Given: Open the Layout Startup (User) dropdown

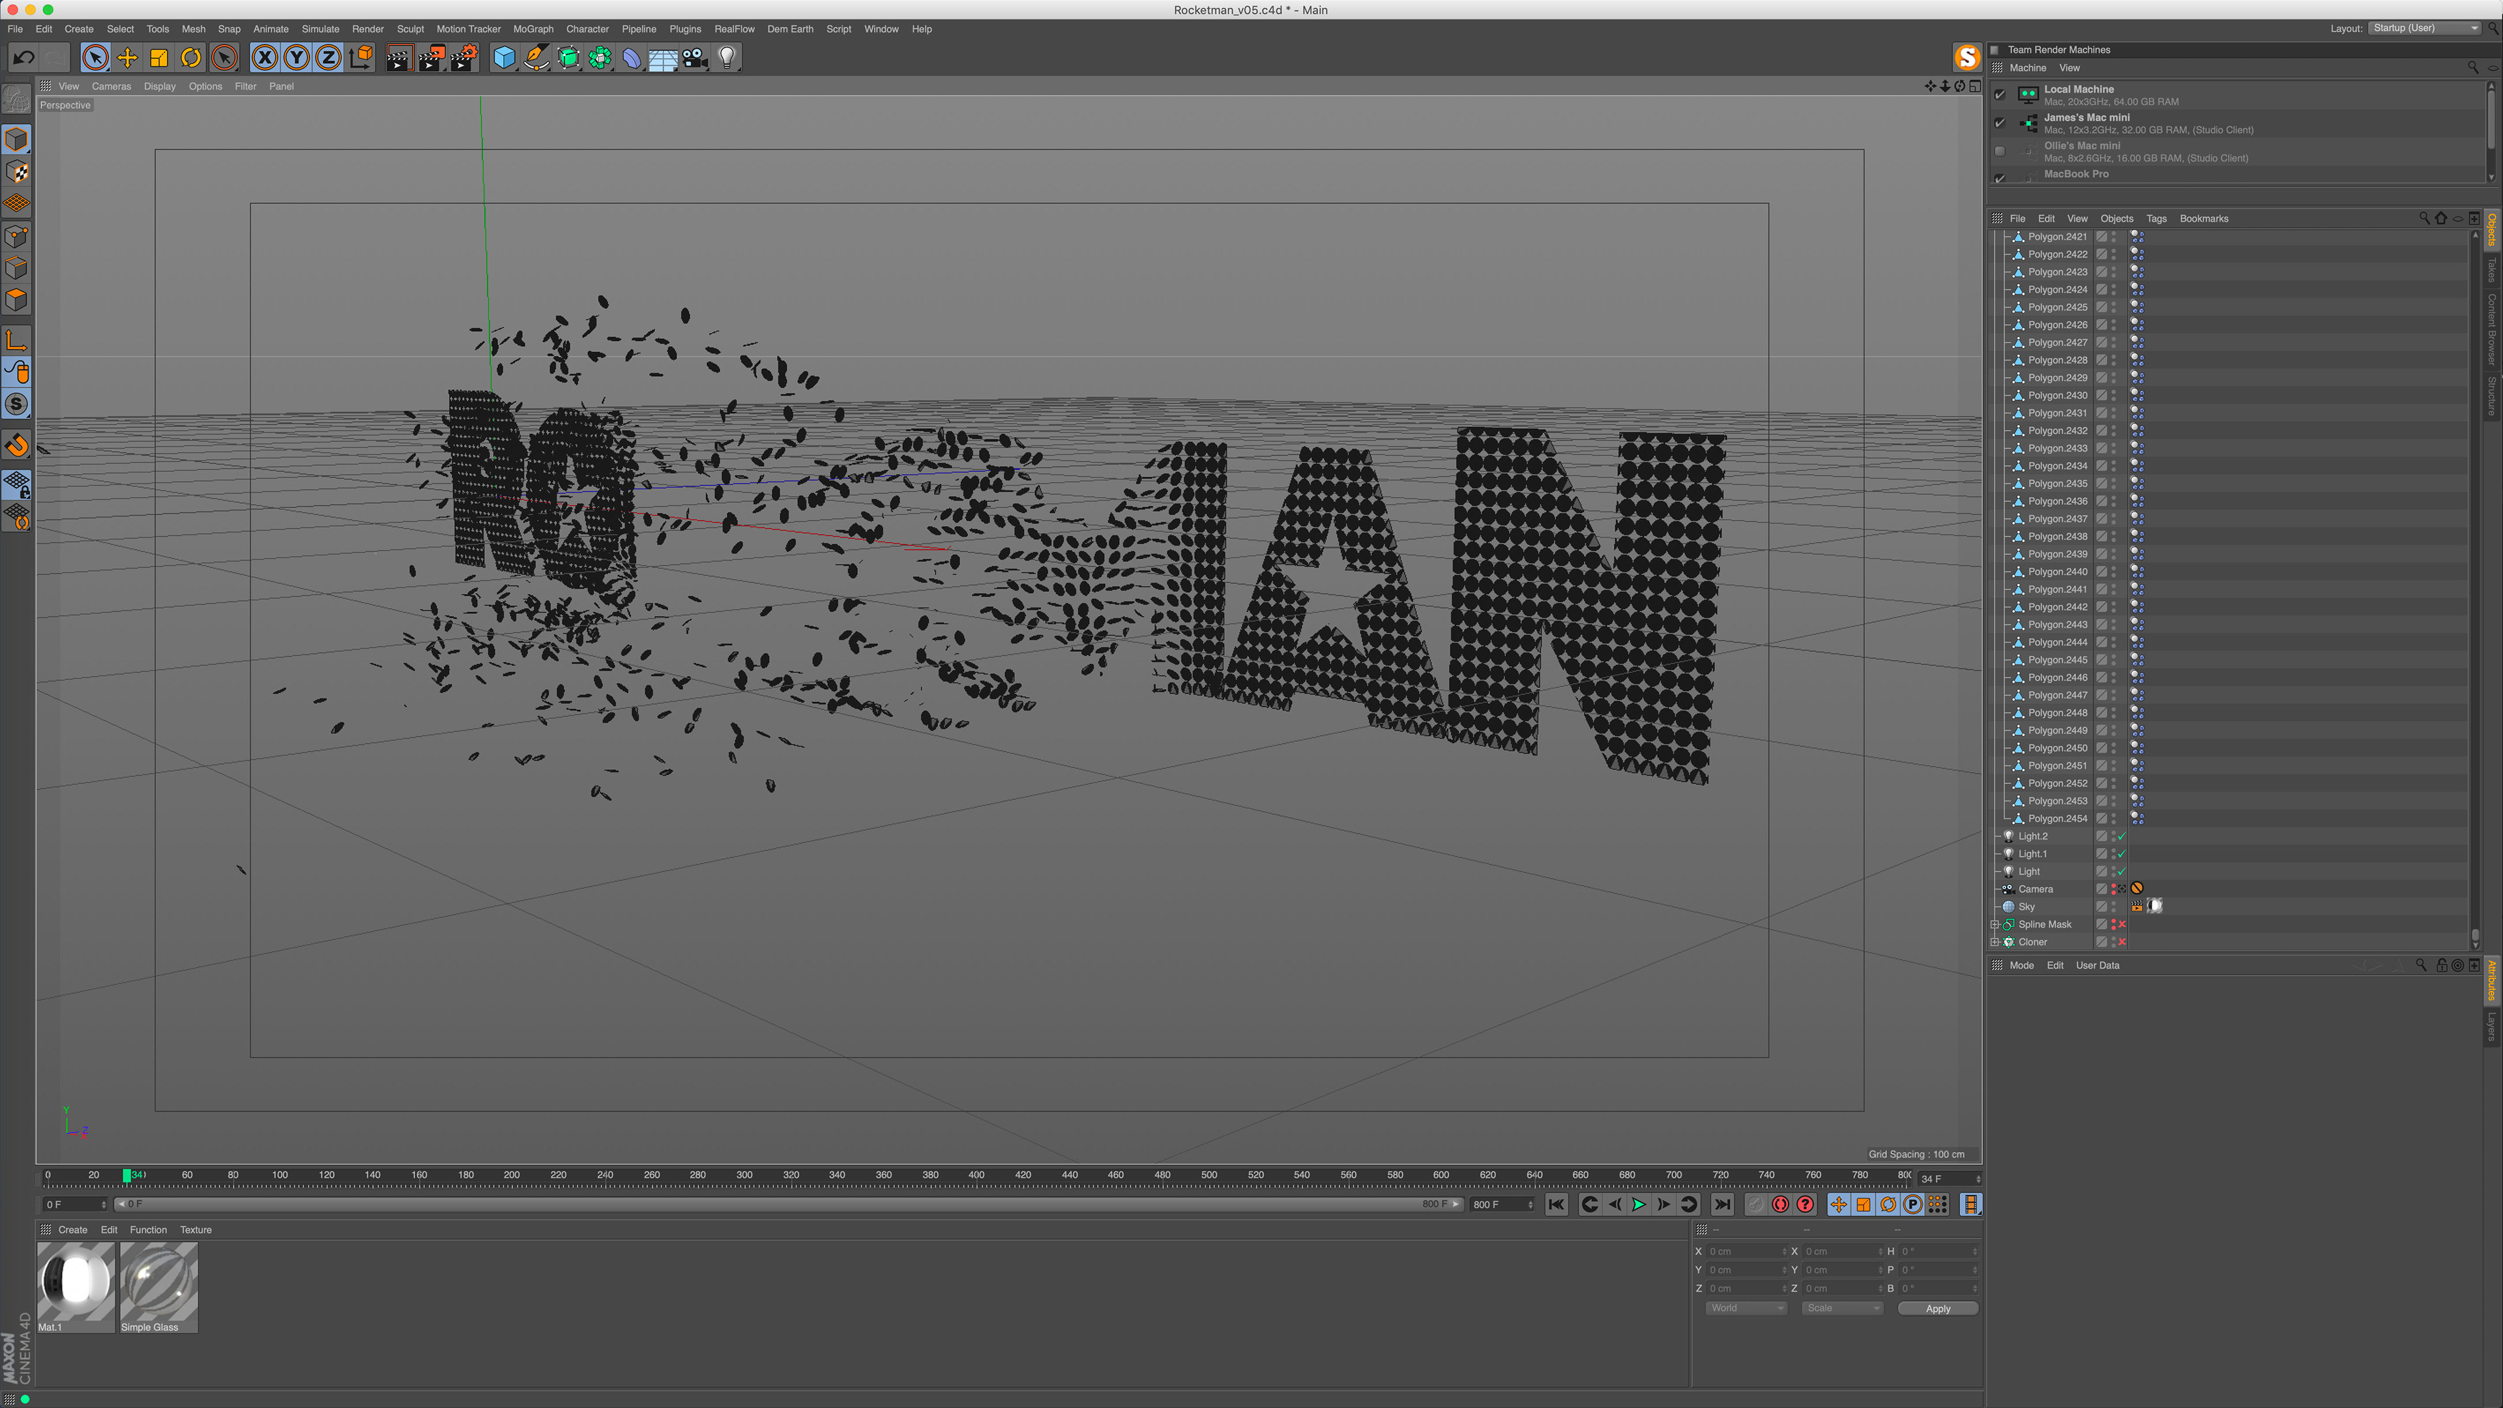Looking at the screenshot, I should tap(2424, 28).
